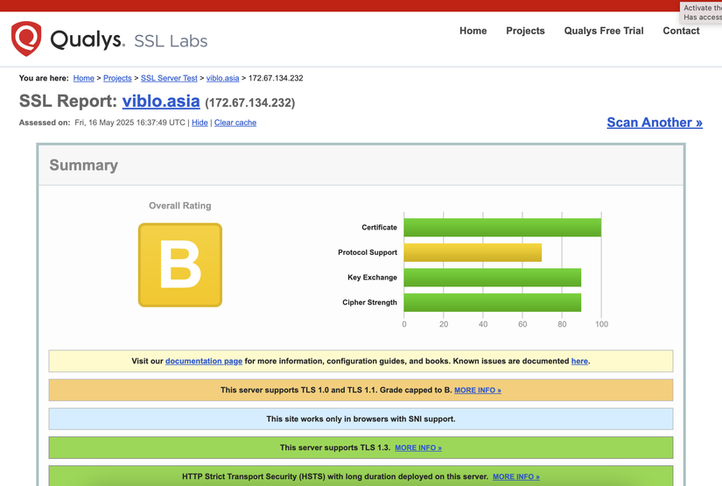Click the Hide link next to assessment date

click(x=200, y=123)
